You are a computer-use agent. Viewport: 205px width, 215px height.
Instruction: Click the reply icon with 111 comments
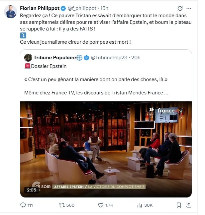pyautogui.click(x=23, y=205)
